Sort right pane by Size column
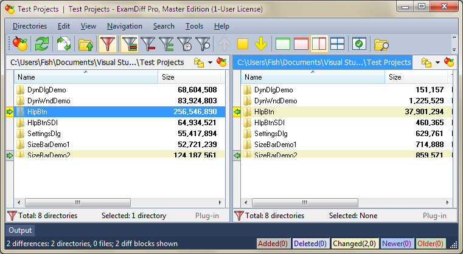The image size is (463, 254). click(x=416, y=77)
